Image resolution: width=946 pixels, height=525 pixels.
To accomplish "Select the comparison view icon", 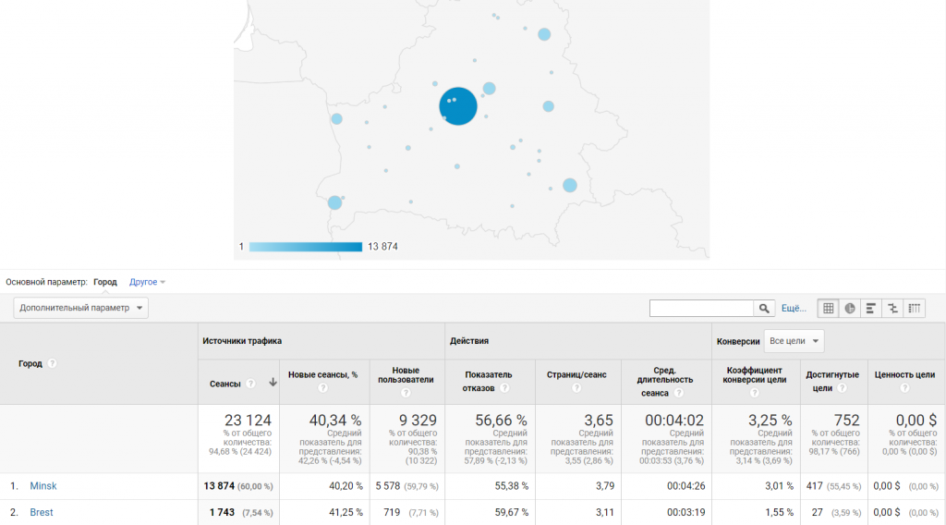I will tap(893, 308).
